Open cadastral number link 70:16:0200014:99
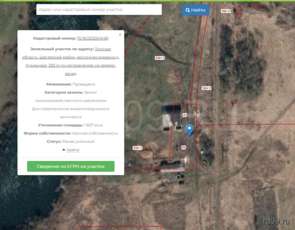Image resolution: width=295 pixels, height=230 pixels. coord(92,38)
